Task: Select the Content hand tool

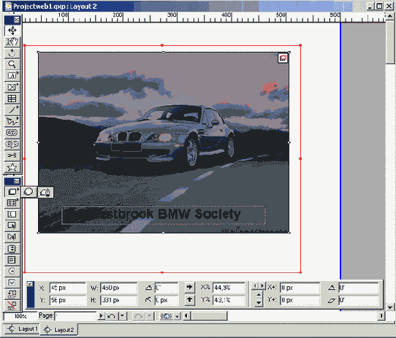Action: 12,42
